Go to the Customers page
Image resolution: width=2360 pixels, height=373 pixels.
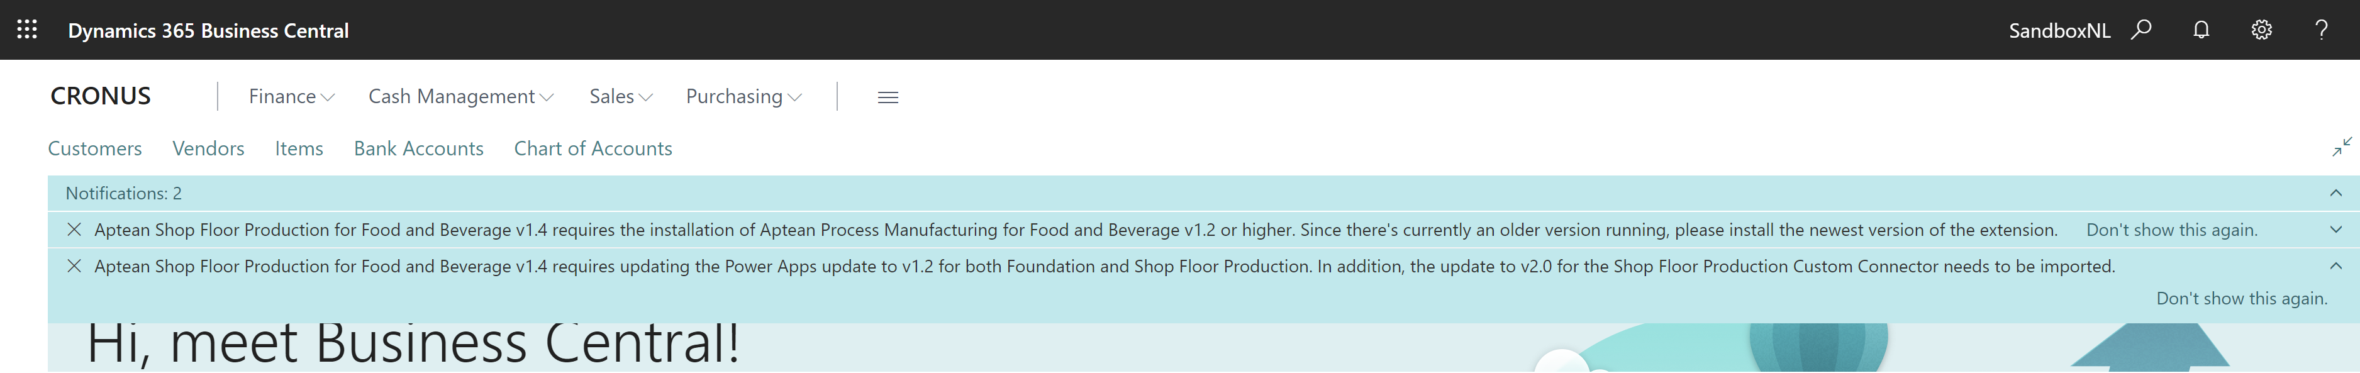(x=94, y=148)
